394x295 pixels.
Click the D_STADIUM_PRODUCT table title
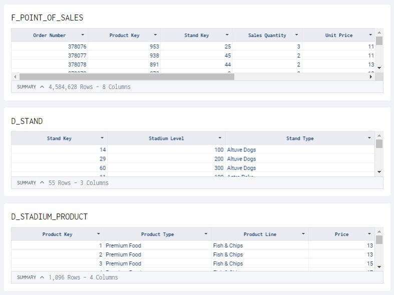pos(49,216)
